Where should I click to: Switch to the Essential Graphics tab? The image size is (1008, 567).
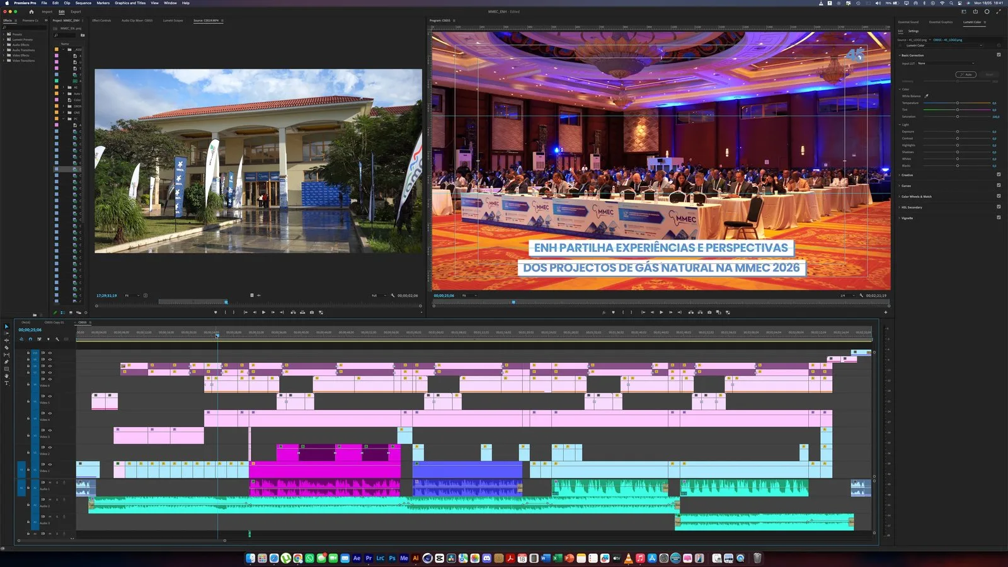tap(941, 22)
